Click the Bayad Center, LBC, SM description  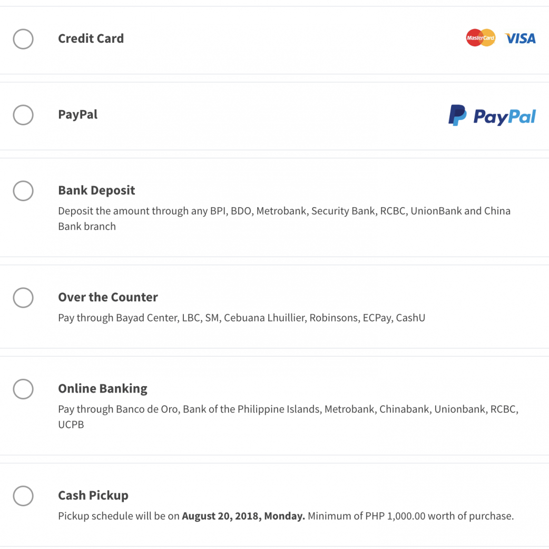(241, 318)
